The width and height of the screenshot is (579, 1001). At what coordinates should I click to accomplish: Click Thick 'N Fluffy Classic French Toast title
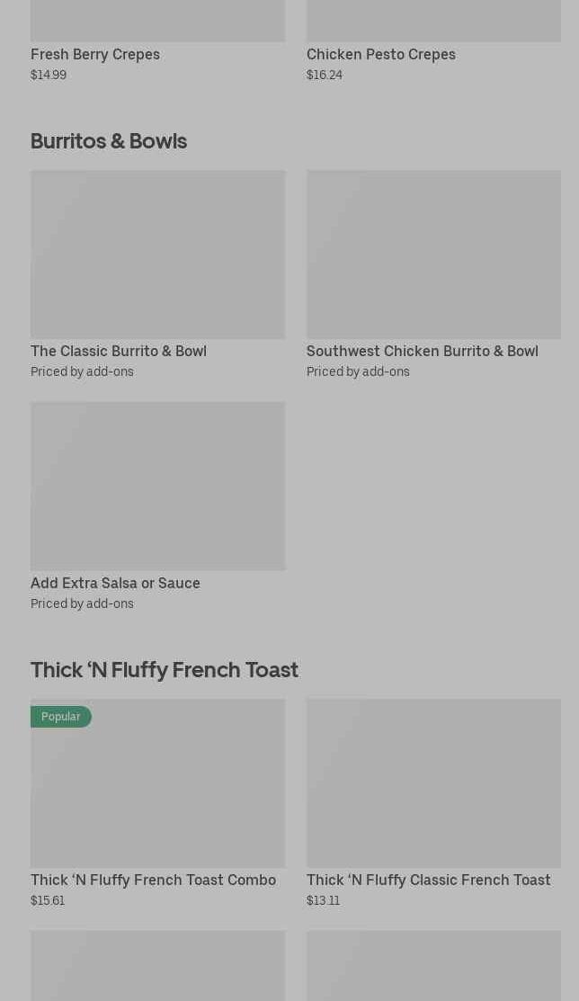[x=428, y=880]
